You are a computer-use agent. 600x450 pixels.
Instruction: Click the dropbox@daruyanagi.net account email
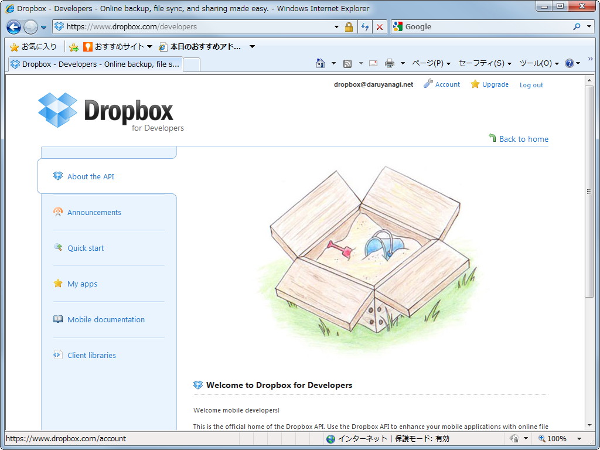[x=373, y=84]
